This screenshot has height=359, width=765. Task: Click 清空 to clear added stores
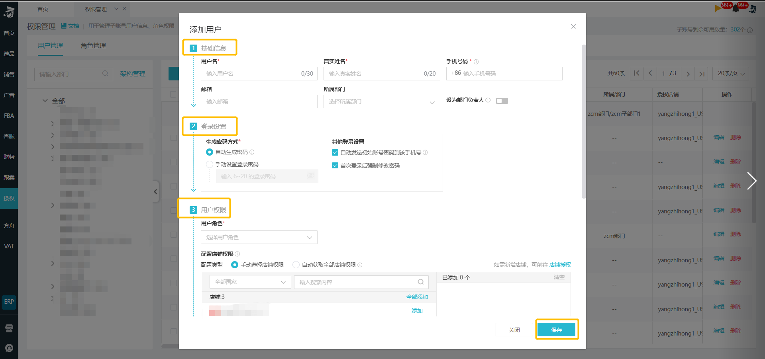click(559, 277)
